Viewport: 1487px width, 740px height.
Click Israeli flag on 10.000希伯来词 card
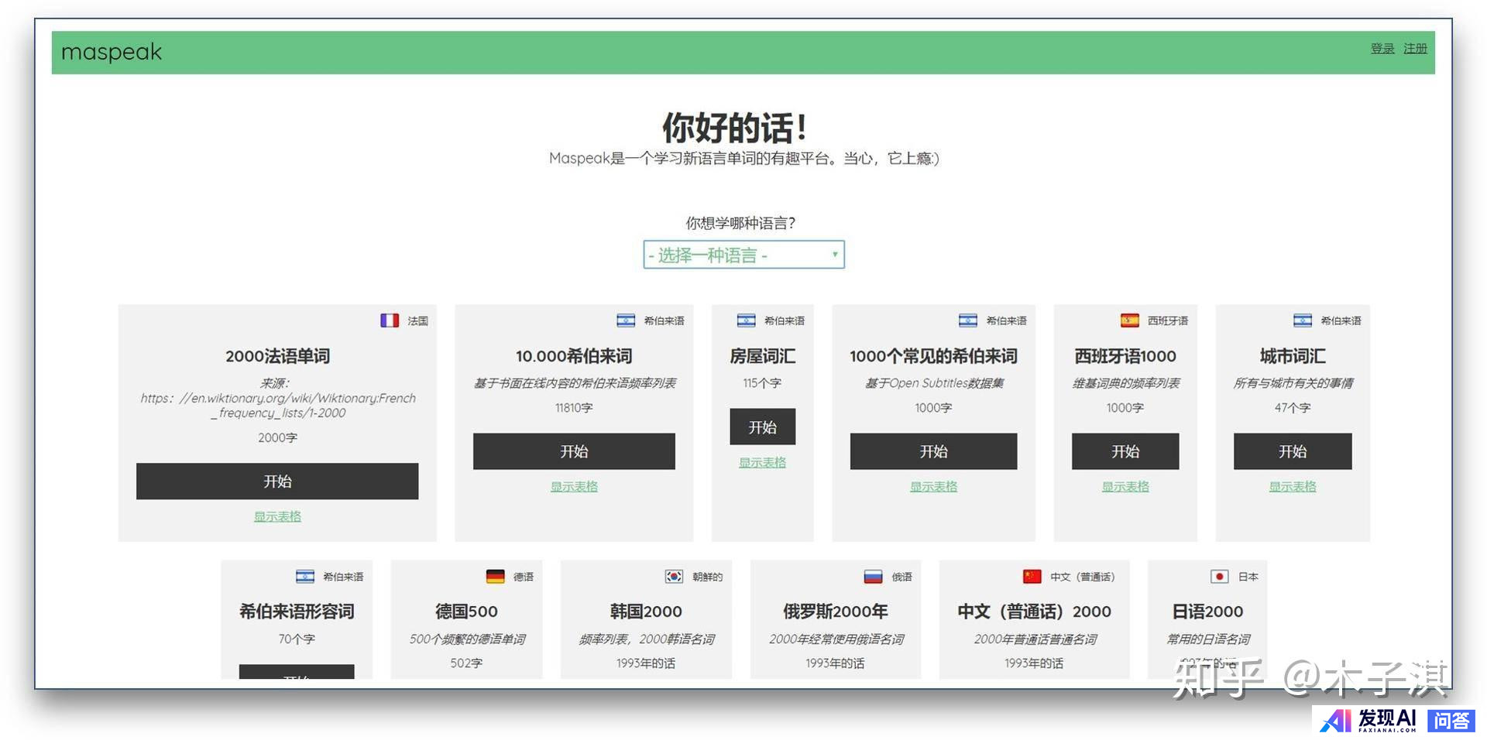tap(626, 320)
